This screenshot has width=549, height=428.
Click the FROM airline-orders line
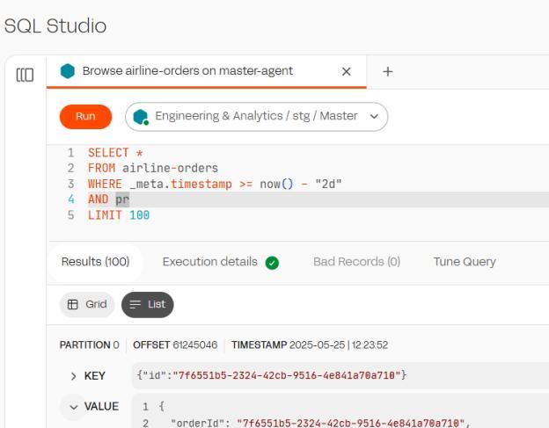pyautogui.click(x=153, y=168)
